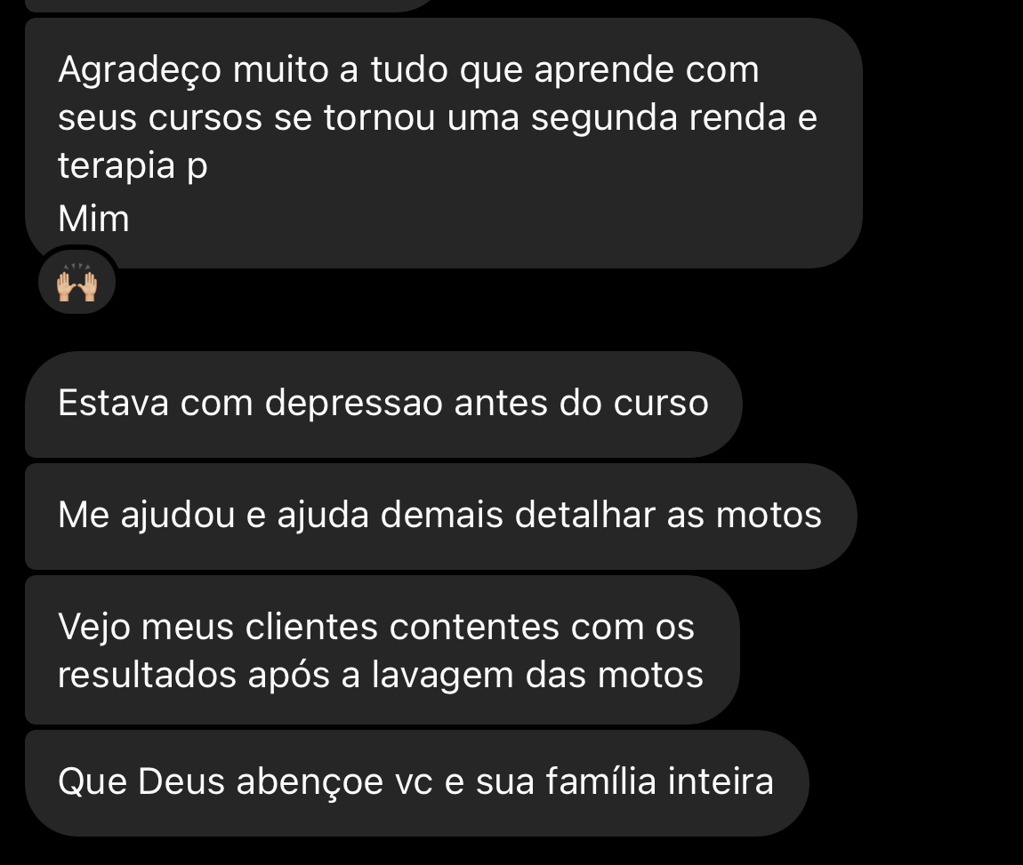Click the word 'cursos' in the first message
The image size is (1023, 865).
[x=205, y=118]
